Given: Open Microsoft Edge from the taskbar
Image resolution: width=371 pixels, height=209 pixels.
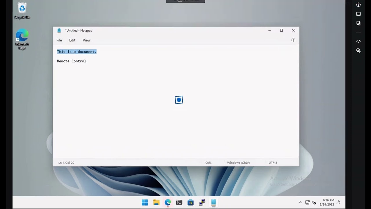Looking at the screenshot, I should (168, 202).
